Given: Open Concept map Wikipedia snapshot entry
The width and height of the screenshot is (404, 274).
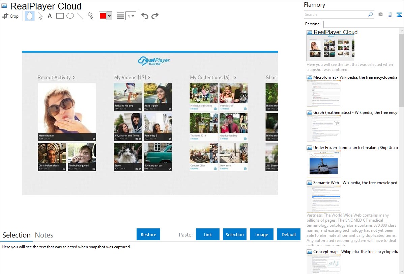Looking at the screenshot, I should (355, 251).
